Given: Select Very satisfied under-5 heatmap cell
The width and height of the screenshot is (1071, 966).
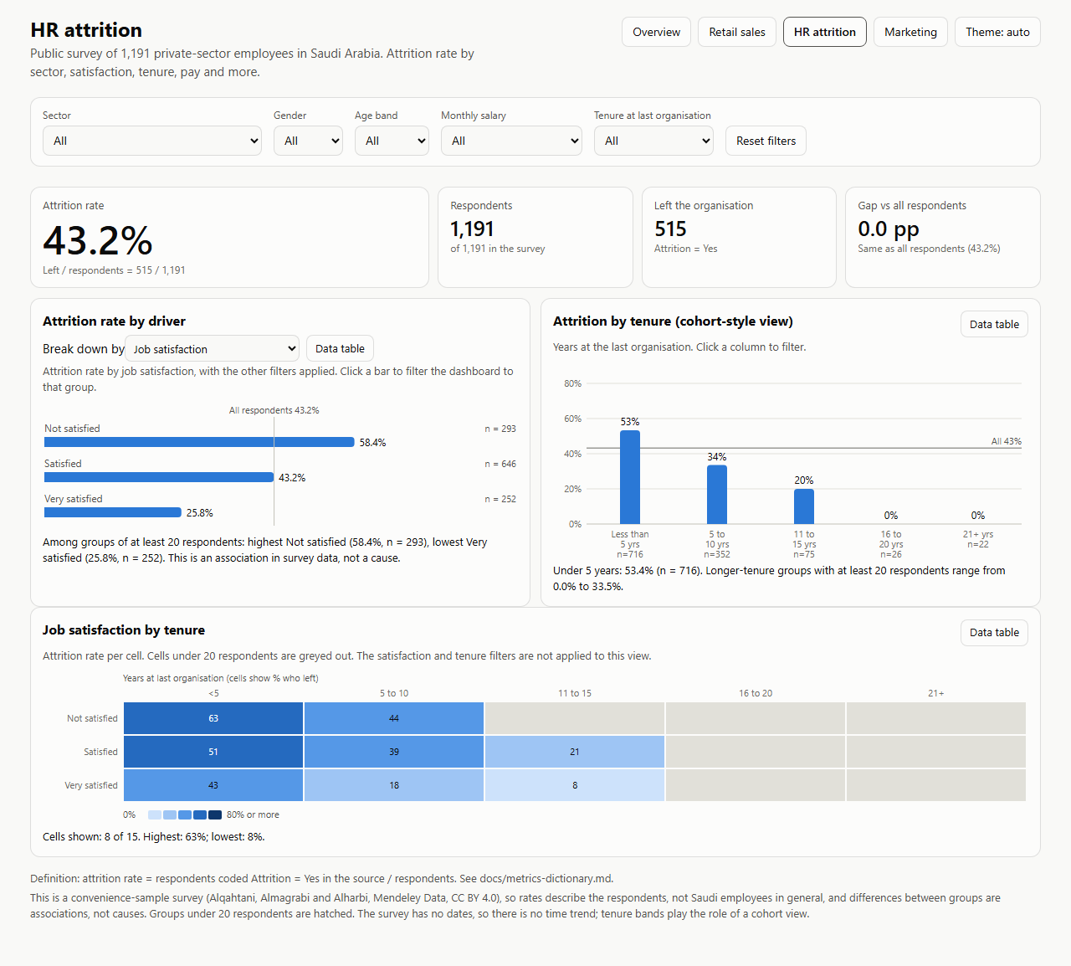Looking at the screenshot, I should tap(213, 785).
